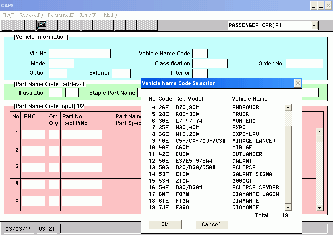
Task: Click the Ord Qty field in row 2
Action: pos(54,151)
